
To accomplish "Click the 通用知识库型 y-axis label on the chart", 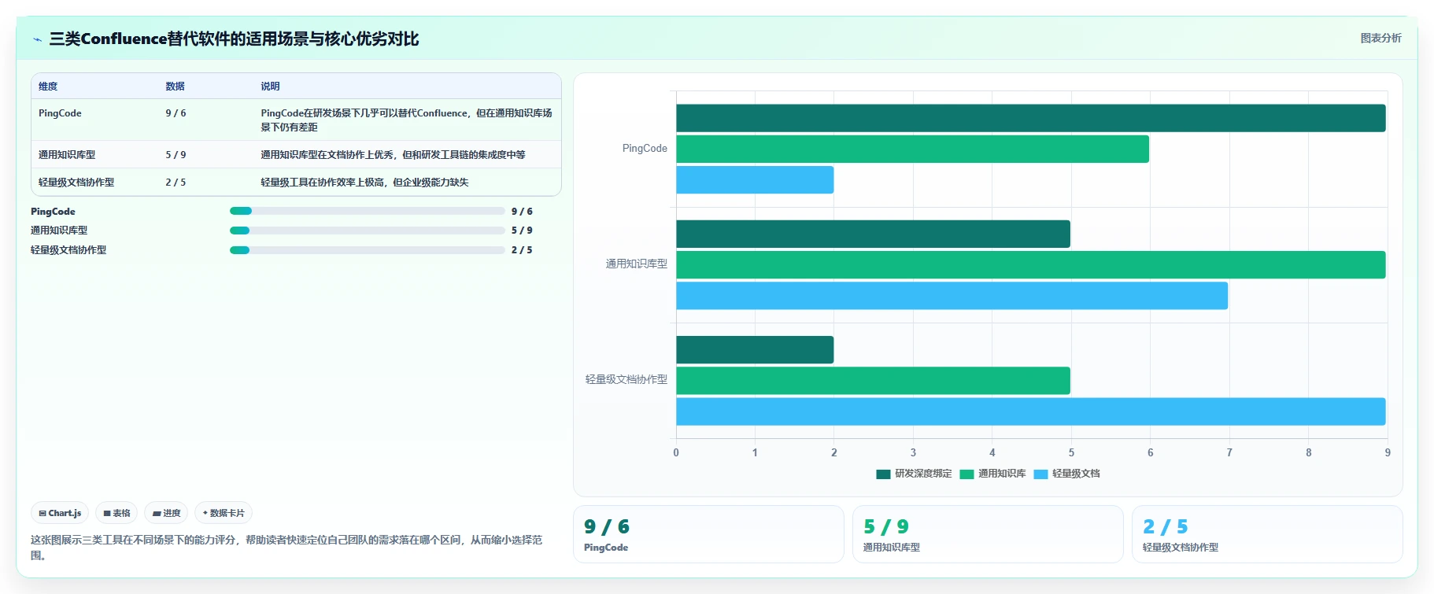I will 636,264.
